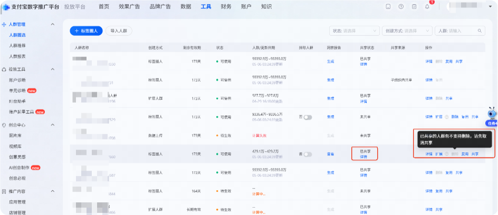Viewport: 498px width, 215px height.
Task: Open the 品牌广告 top menu
Action: 160,7
